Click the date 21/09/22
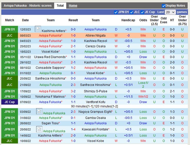This screenshot has width=190, height=145. [25, 85]
